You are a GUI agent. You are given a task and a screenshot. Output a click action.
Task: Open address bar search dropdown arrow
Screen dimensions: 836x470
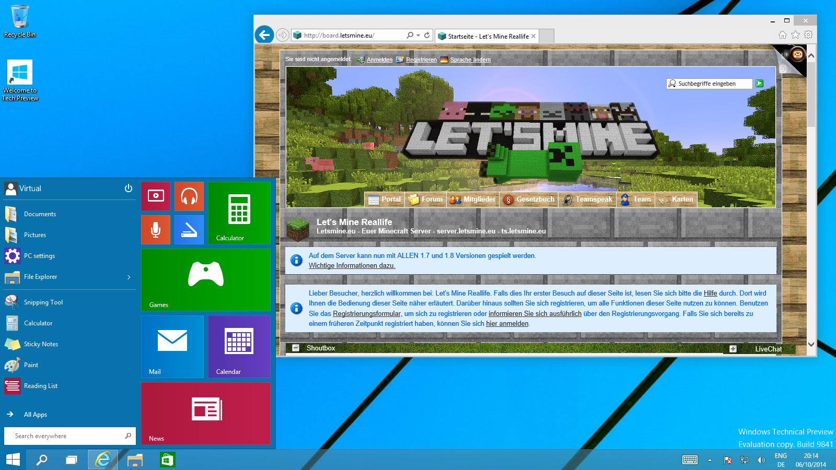coord(418,36)
